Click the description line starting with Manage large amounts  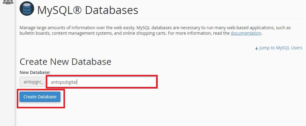click(155, 28)
